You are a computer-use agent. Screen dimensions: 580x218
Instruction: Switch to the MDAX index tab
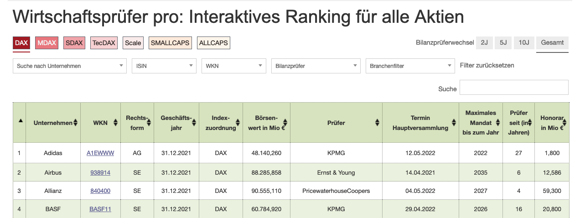click(x=47, y=43)
